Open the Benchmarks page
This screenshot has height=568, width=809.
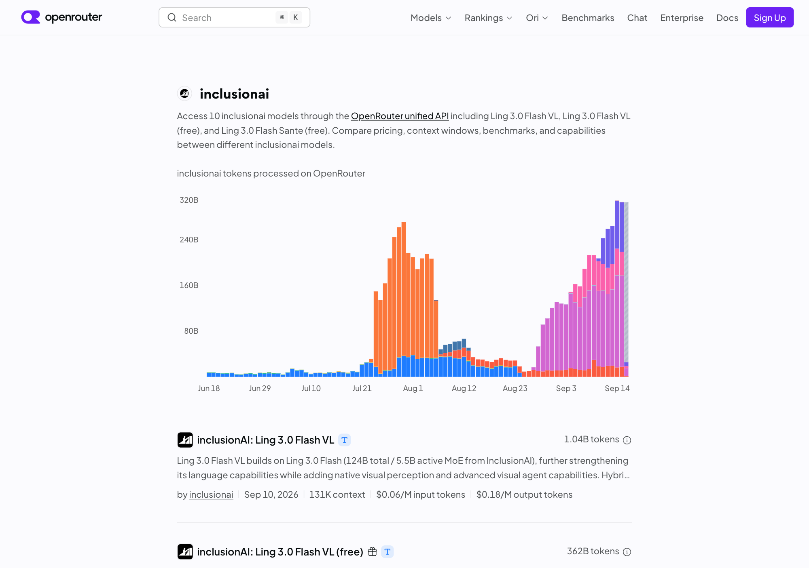coord(588,18)
